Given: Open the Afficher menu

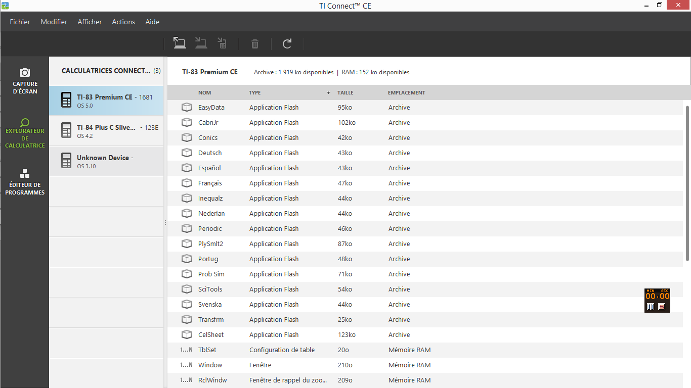Looking at the screenshot, I should point(90,22).
